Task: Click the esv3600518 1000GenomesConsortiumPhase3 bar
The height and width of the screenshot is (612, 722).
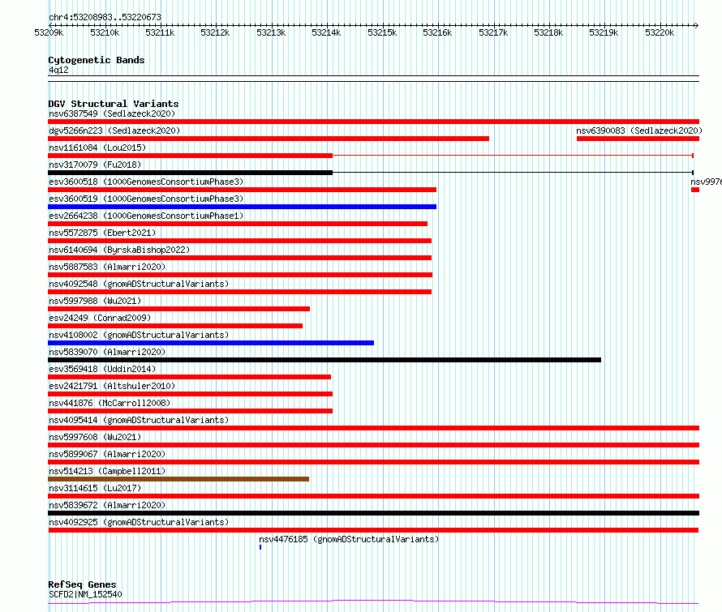Action: [x=243, y=190]
